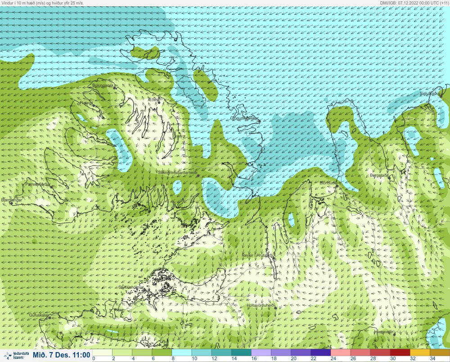Select the Bjargtangar station label
The height and width of the screenshot is (362, 450).
tap(12, 200)
